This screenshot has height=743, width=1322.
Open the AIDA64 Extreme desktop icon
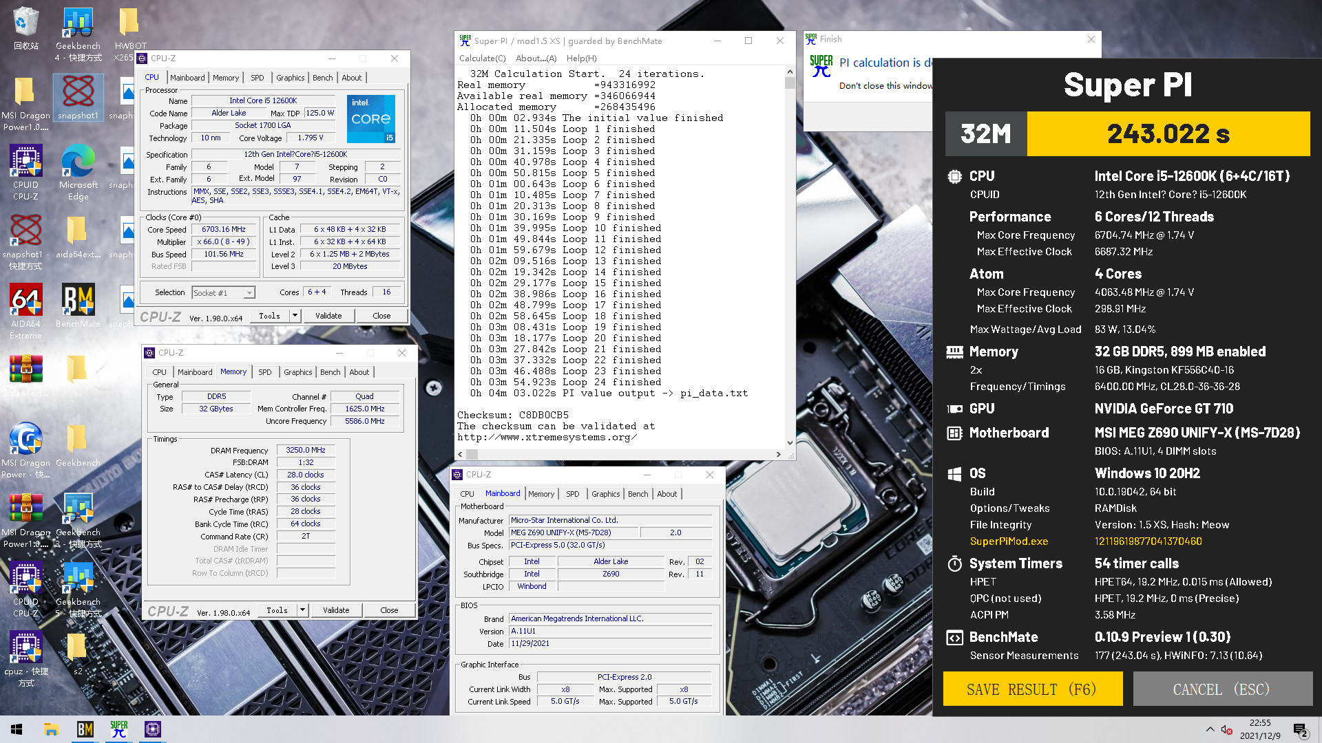click(25, 311)
